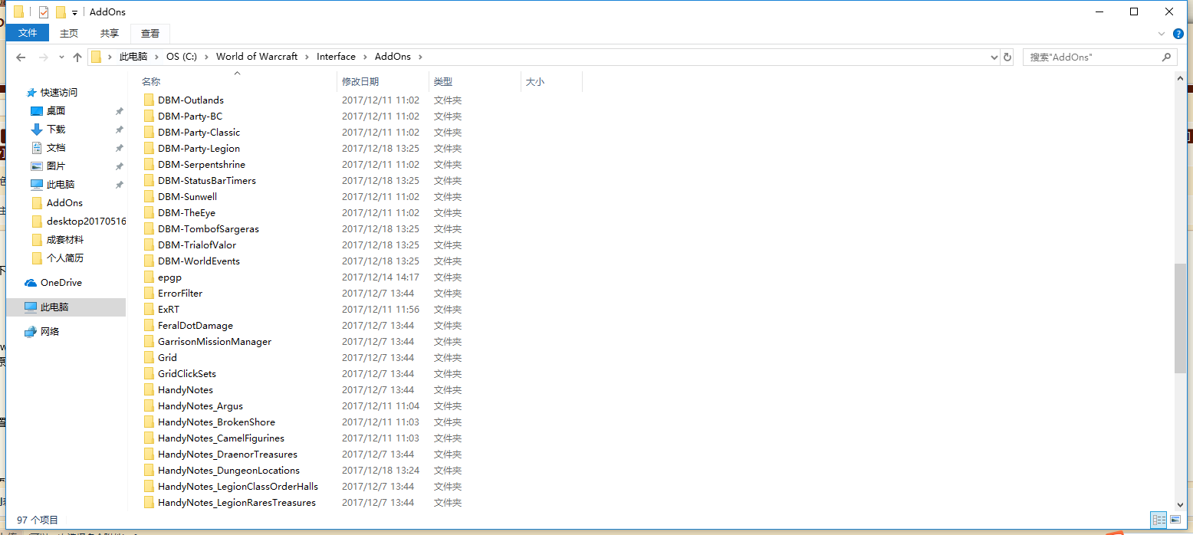Viewport: 1193px width, 535px height.
Task: Open the quick access toolbar customize dropdown
Action: [74, 12]
